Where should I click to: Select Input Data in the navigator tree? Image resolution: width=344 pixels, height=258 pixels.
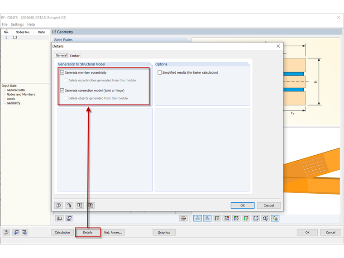click(9, 86)
